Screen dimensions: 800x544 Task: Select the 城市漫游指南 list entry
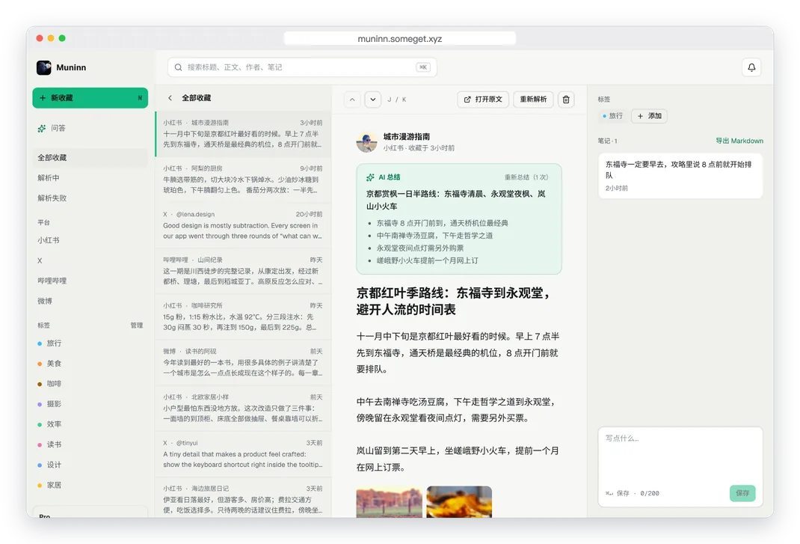pos(243,134)
